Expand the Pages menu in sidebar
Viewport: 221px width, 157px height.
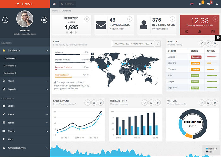(x=25, y=81)
